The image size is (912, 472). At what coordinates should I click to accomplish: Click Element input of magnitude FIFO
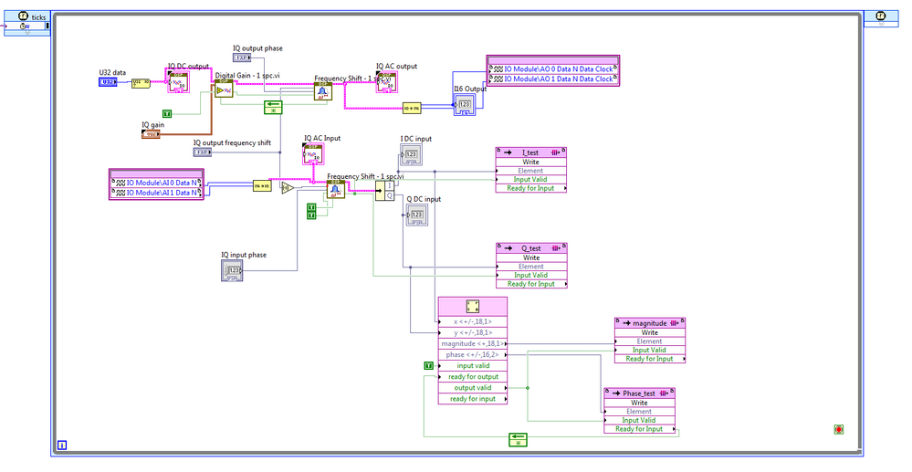(650, 341)
